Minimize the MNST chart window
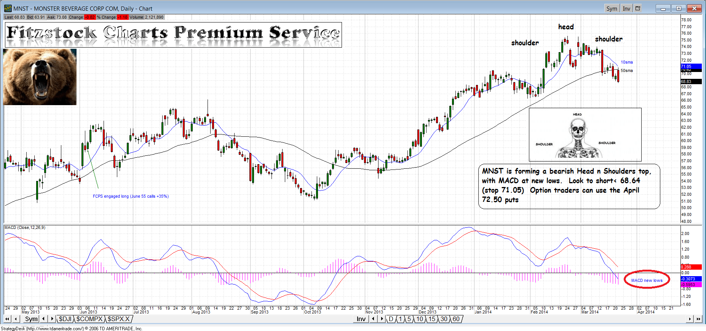Image resolution: width=706 pixels, height=331 pixels. point(663,8)
